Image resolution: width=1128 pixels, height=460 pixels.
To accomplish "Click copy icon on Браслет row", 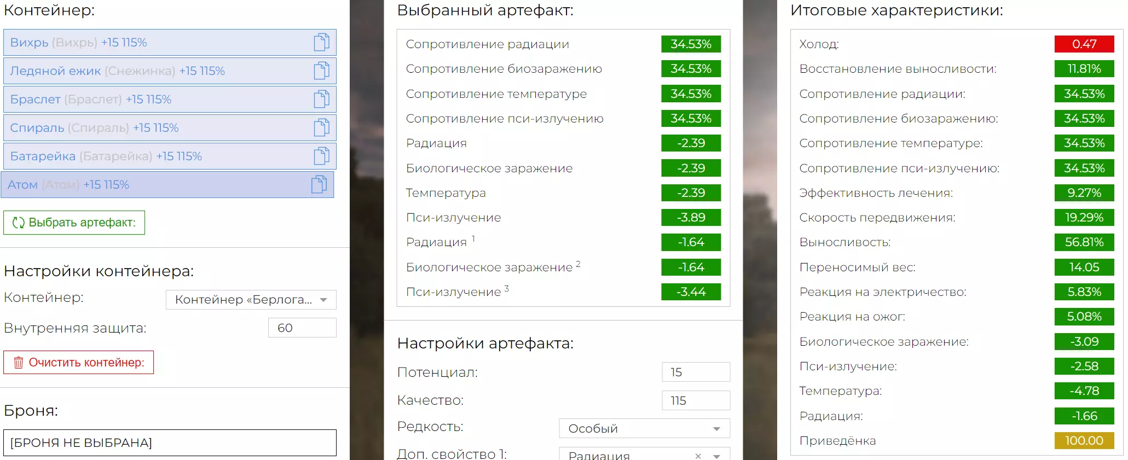I will tap(321, 100).
